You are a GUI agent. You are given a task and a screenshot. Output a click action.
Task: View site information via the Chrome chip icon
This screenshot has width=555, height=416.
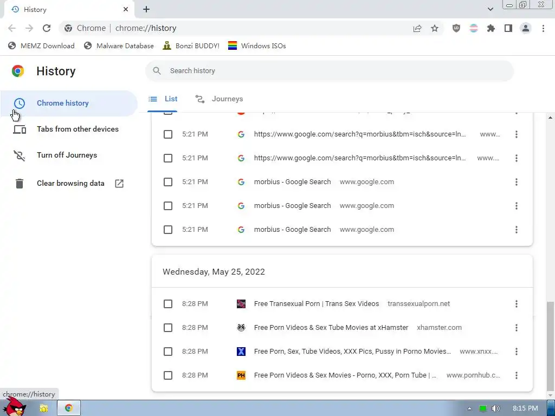(x=68, y=28)
